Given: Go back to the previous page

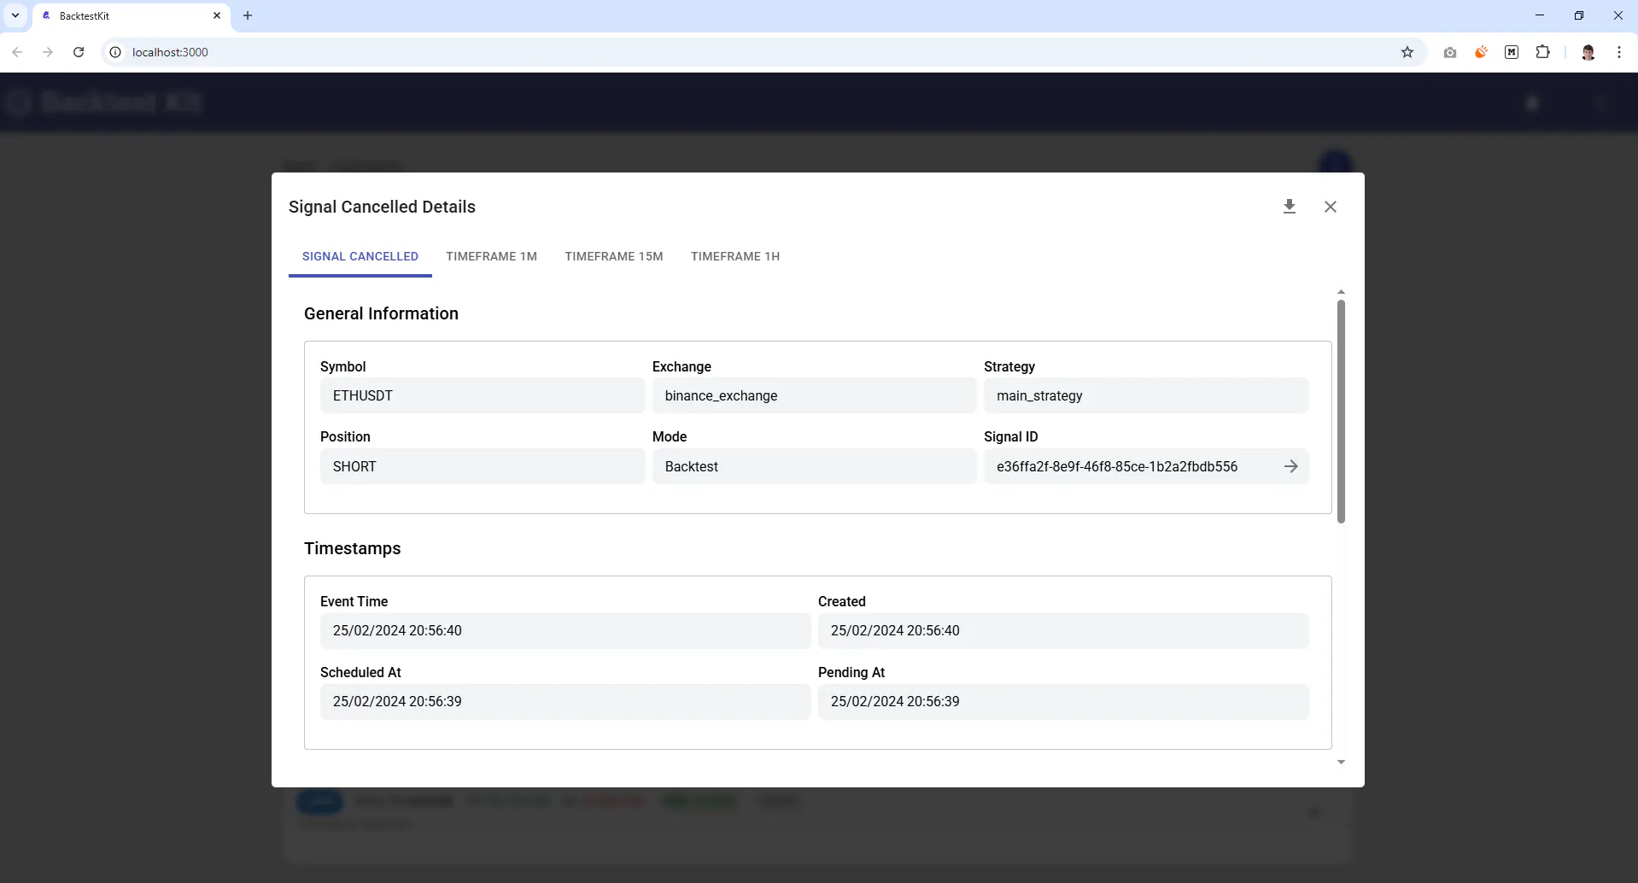Looking at the screenshot, I should [17, 52].
